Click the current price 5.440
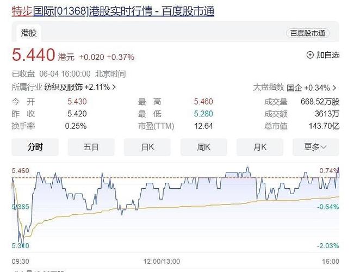The image size is (354, 272). point(33,55)
